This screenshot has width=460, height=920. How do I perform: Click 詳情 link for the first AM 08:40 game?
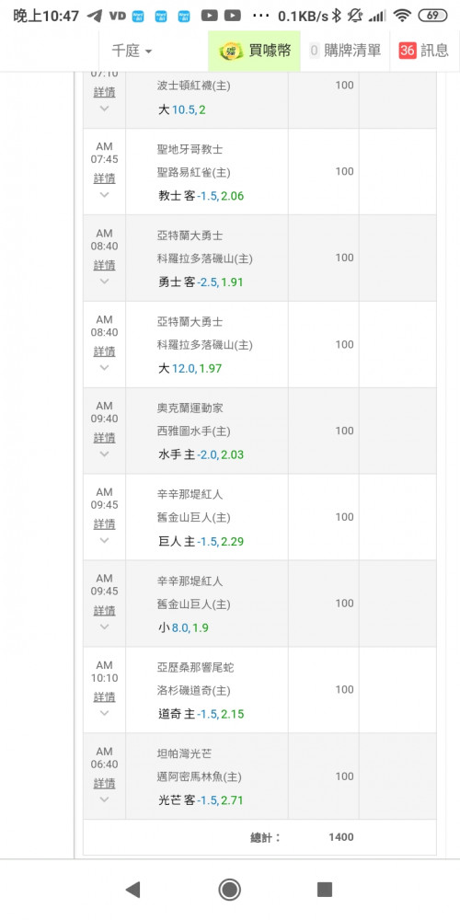[105, 265]
